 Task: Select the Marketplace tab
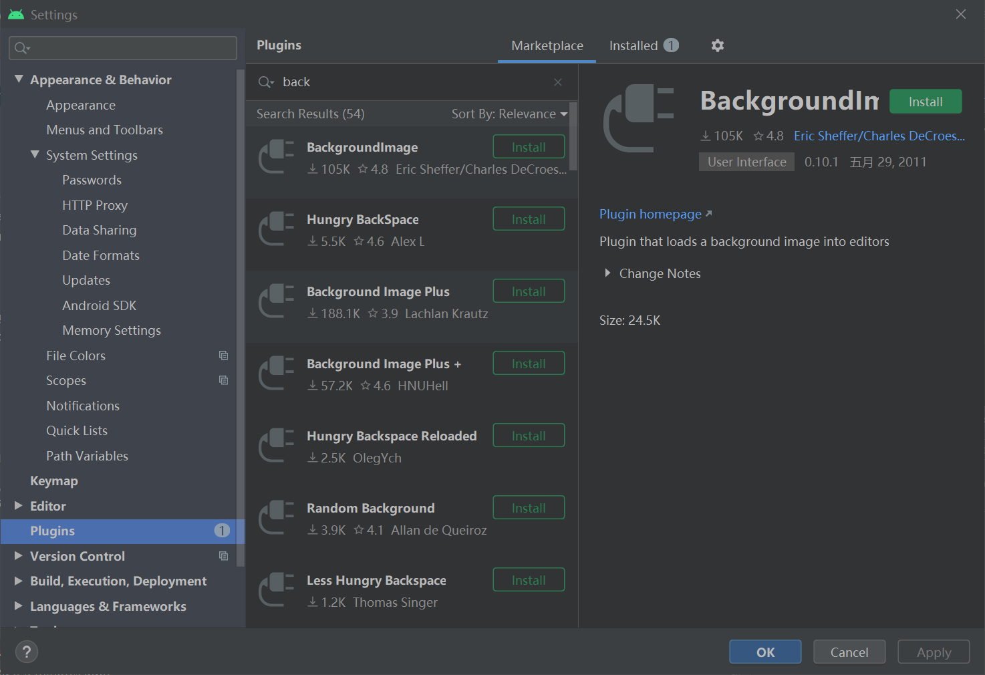[x=547, y=45]
